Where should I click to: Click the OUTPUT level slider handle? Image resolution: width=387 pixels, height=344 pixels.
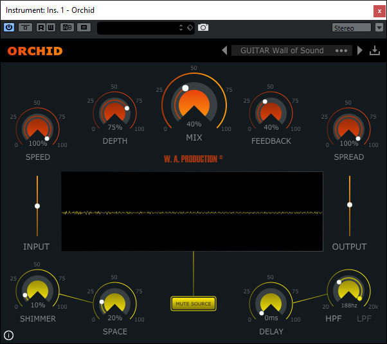(350, 205)
